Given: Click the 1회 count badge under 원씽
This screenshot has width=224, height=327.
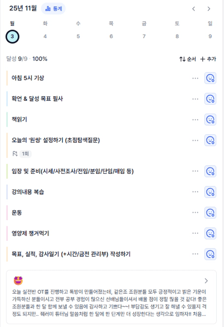Looking at the screenshot, I should 25,154.
